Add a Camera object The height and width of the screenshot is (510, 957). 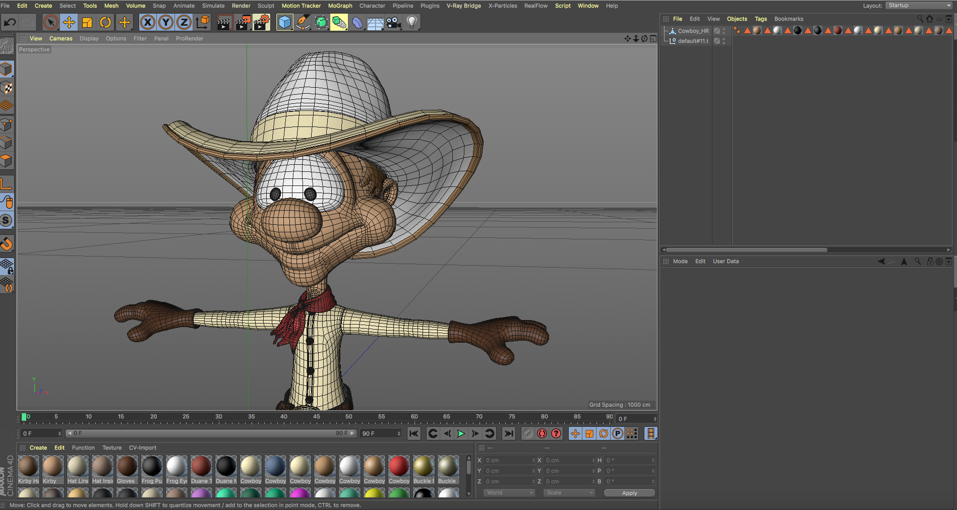click(x=393, y=22)
